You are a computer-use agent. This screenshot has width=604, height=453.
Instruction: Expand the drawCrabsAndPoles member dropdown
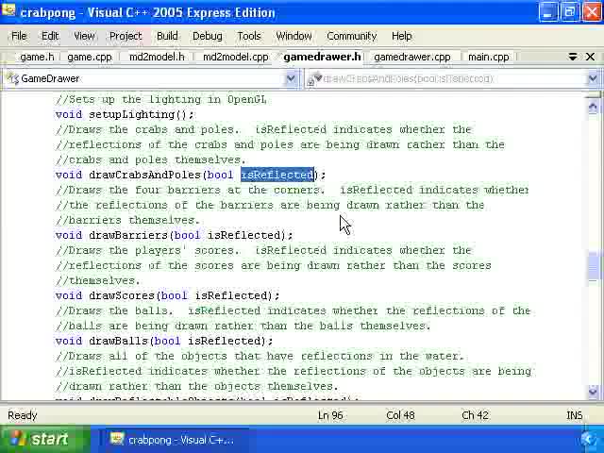tap(594, 79)
